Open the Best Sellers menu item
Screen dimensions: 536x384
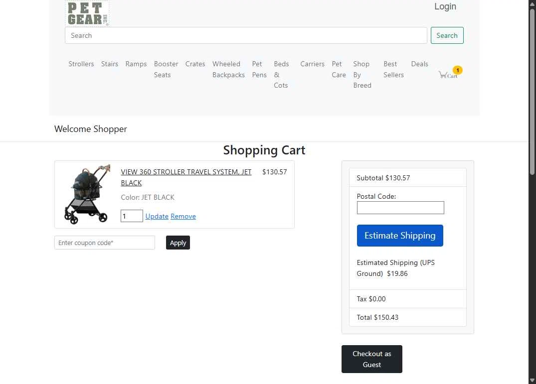coord(393,69)
